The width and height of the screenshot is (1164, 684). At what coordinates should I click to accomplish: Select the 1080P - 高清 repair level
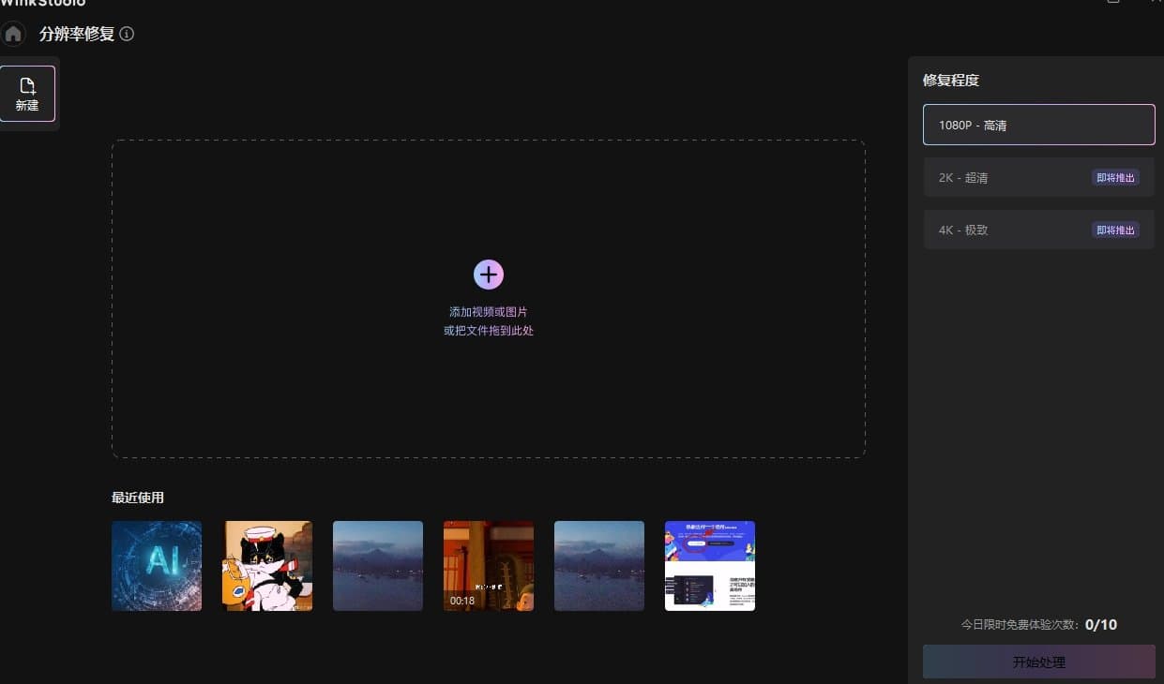coord(1038,124)
